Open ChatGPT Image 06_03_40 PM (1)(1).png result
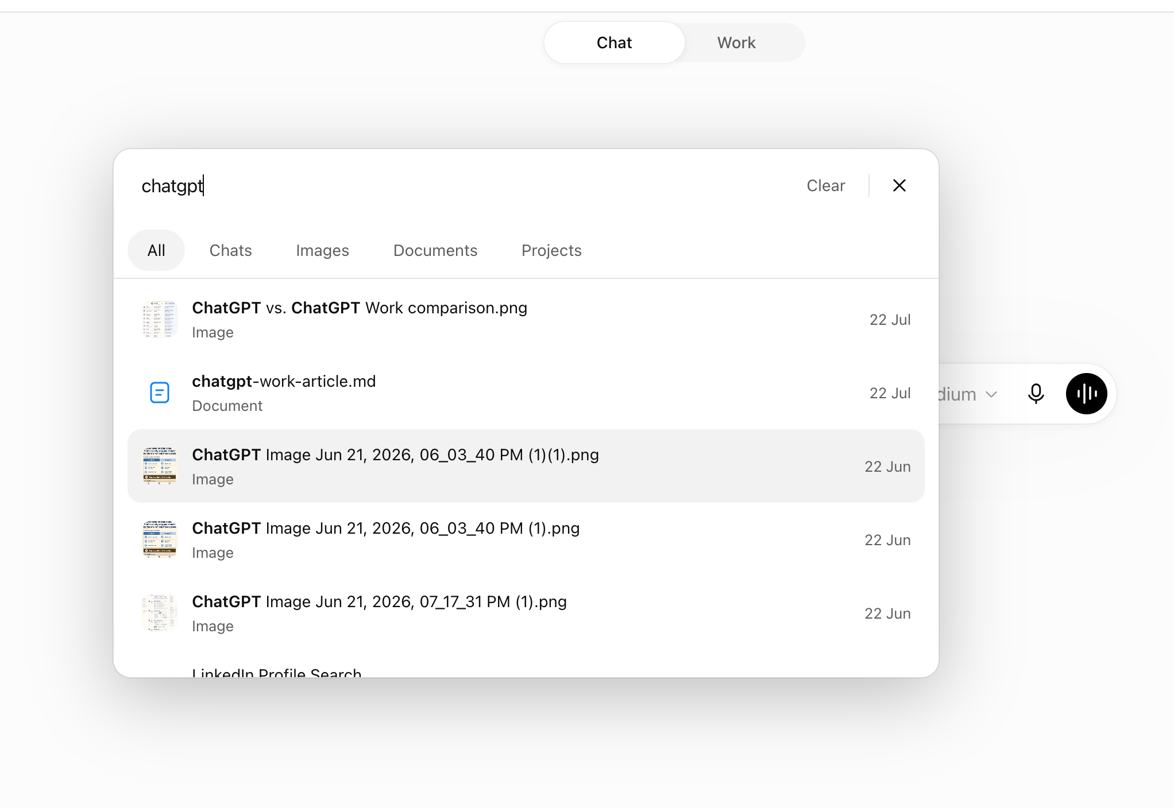The image size is (1174, 808). [x=526, y=466]
